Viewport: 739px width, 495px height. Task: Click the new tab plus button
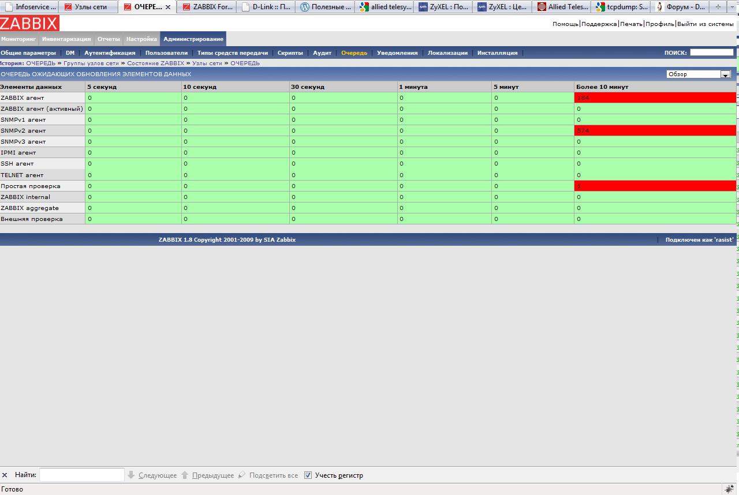click(x=718, y=7)
